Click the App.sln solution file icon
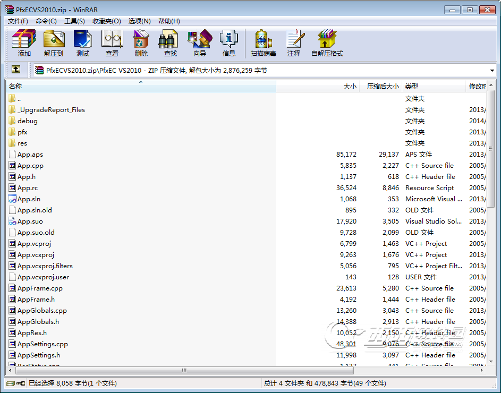501x393 pixels. click(x=12, y=199)
